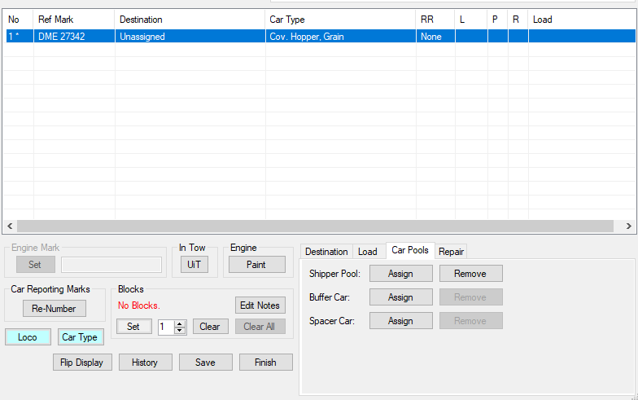Decrease the block number with down arrow
Screen dimensions: 638x400
179,330
